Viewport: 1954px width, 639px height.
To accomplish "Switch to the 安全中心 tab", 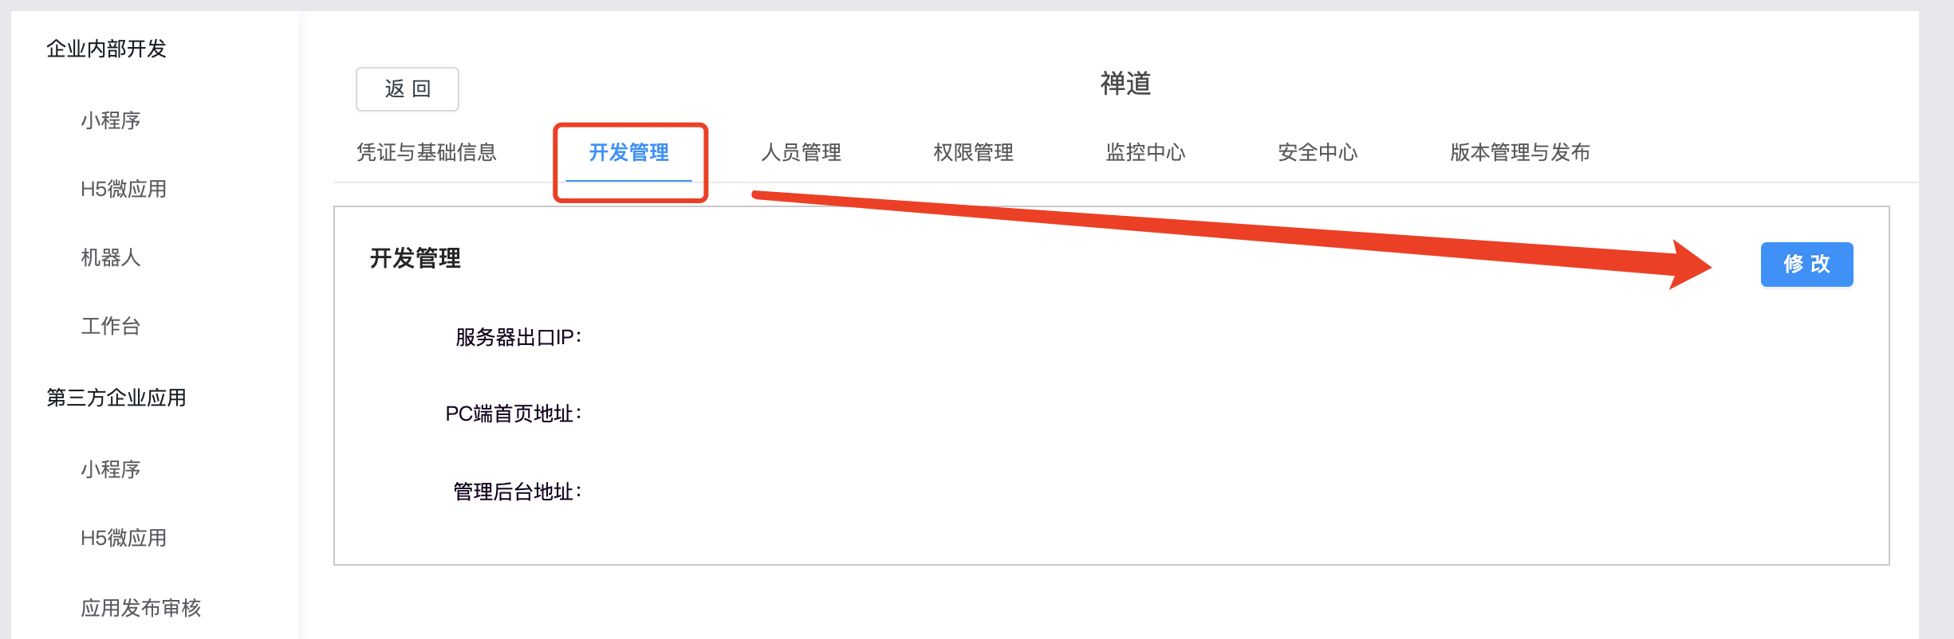I will (x=1318, y=152).
